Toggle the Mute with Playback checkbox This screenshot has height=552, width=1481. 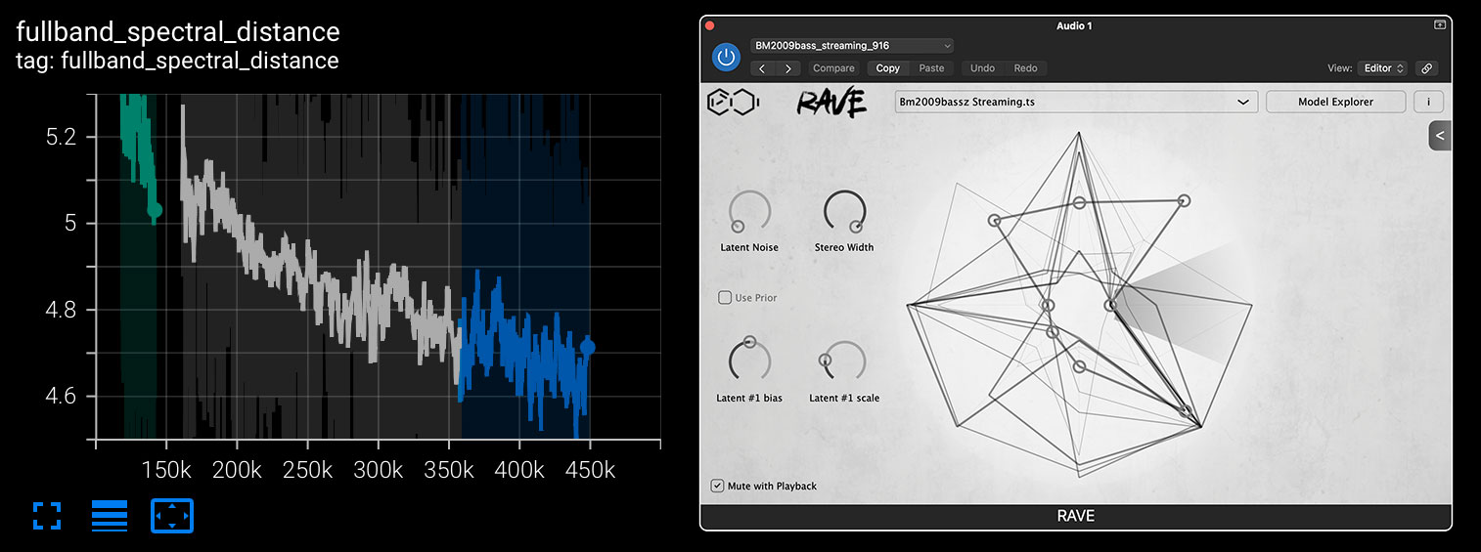point(718,486)
